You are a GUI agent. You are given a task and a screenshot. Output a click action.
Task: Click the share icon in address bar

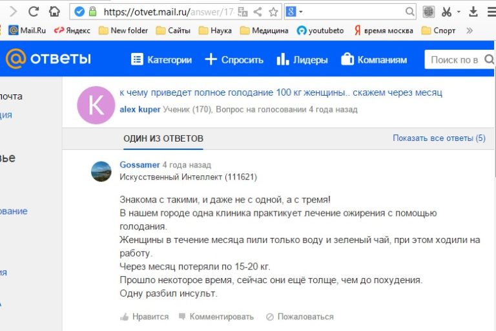258,12
